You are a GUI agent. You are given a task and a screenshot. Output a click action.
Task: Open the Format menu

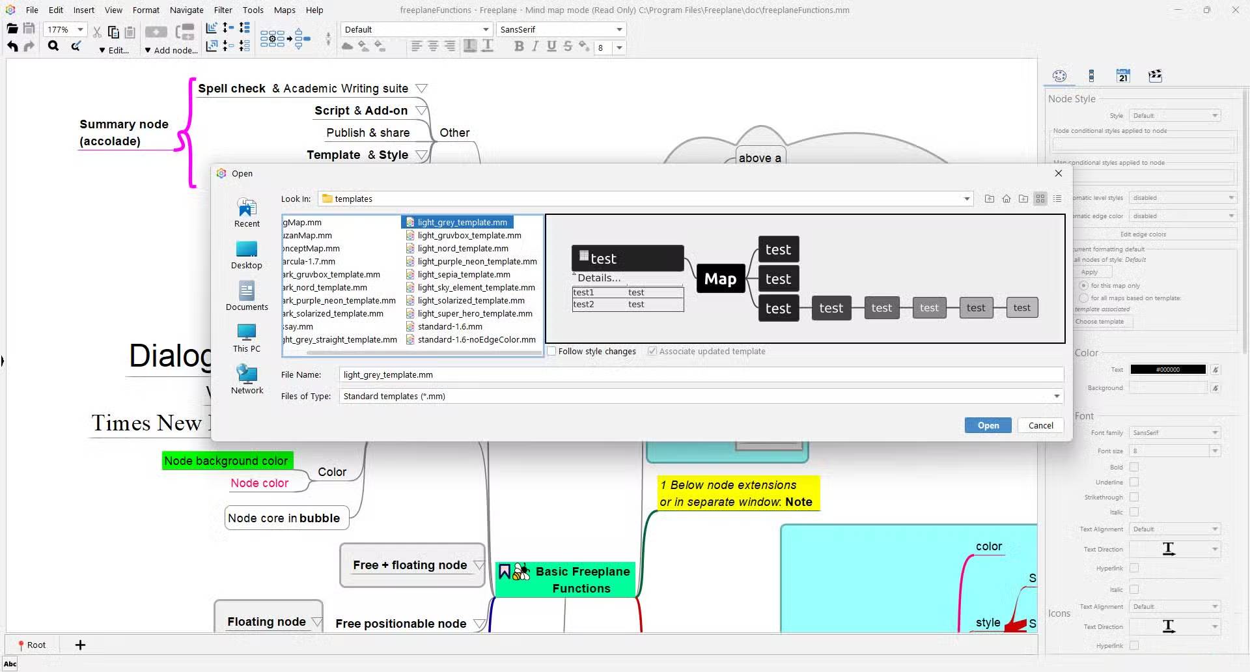[x=146, y=10]
